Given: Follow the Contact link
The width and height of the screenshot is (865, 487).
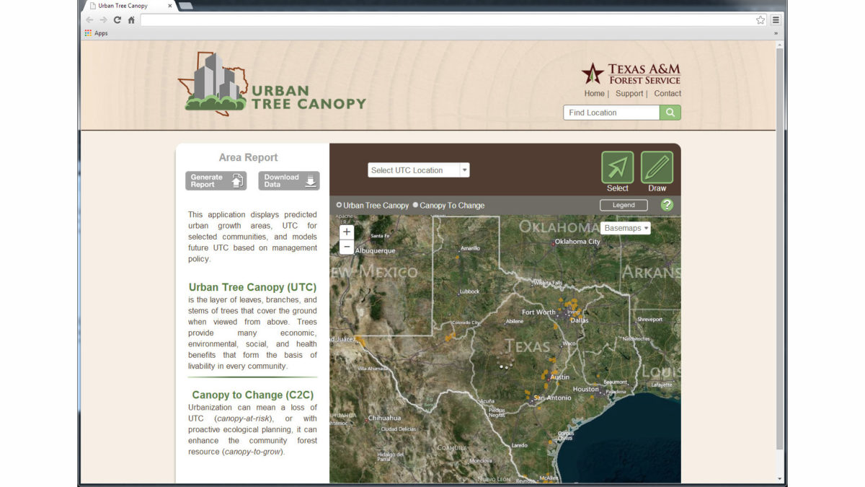Looking at the screenshot, I should 667,93.
